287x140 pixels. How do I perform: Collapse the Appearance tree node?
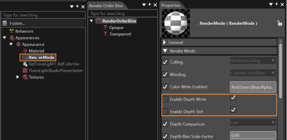(x=11, y=45)
